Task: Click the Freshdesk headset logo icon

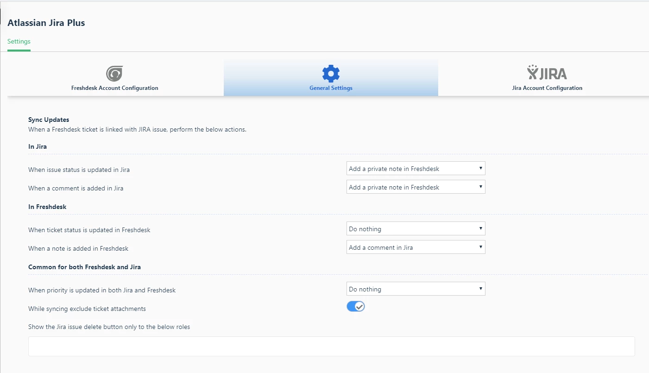Action: pyautogui.click(x=114, y=74)
